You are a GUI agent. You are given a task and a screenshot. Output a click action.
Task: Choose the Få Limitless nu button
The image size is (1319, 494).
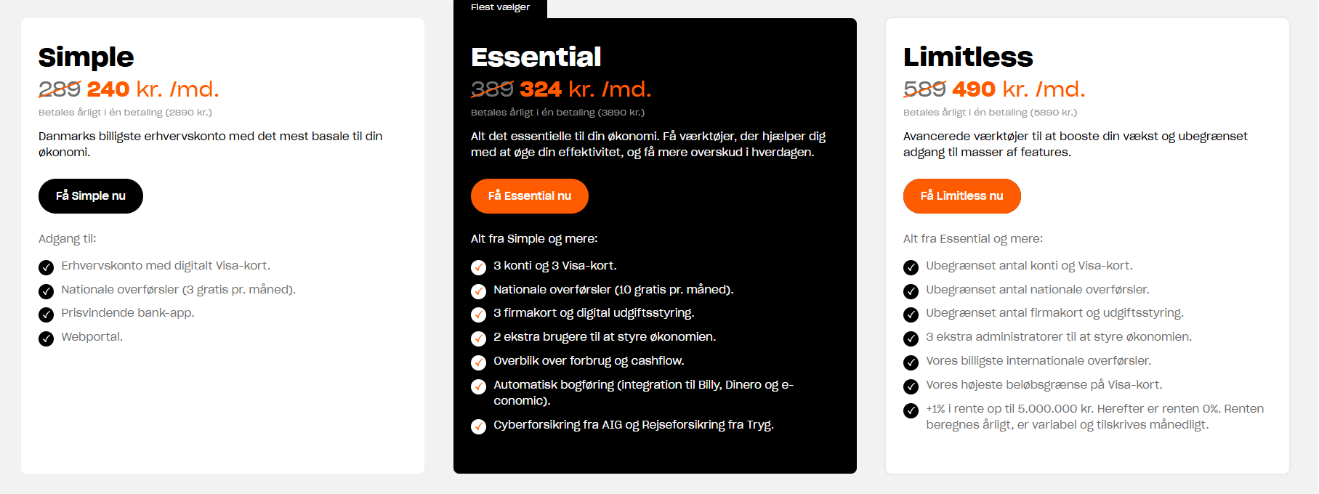coord(962,196)
